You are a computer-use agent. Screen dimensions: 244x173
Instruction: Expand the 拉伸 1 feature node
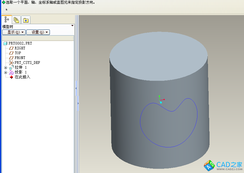[x=5, y=68]
